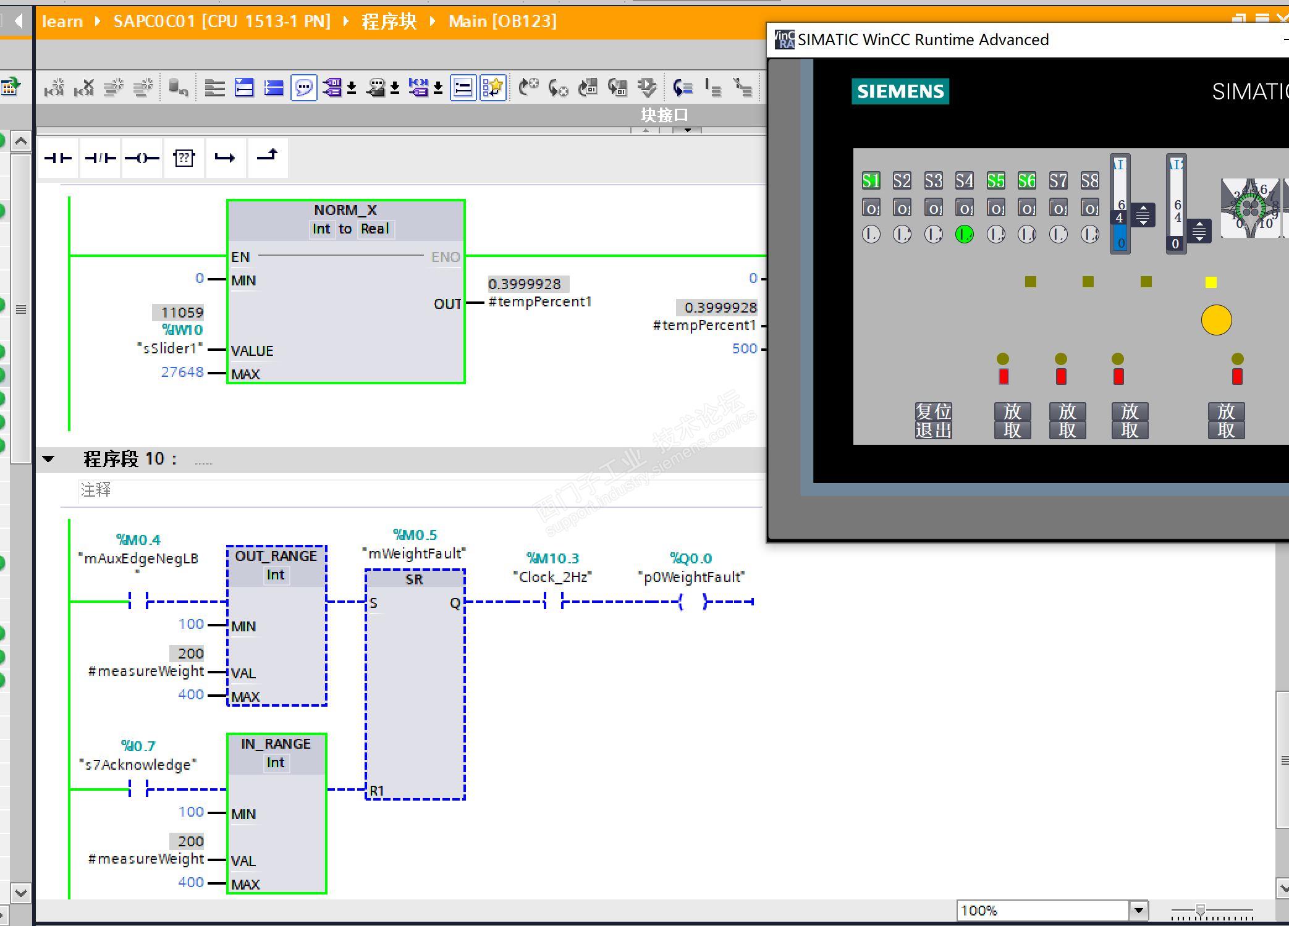1289x926 pixels.
Task: Toggle network comments speech bubble icon
Action: pyautogui.click(x=303, y=88)
